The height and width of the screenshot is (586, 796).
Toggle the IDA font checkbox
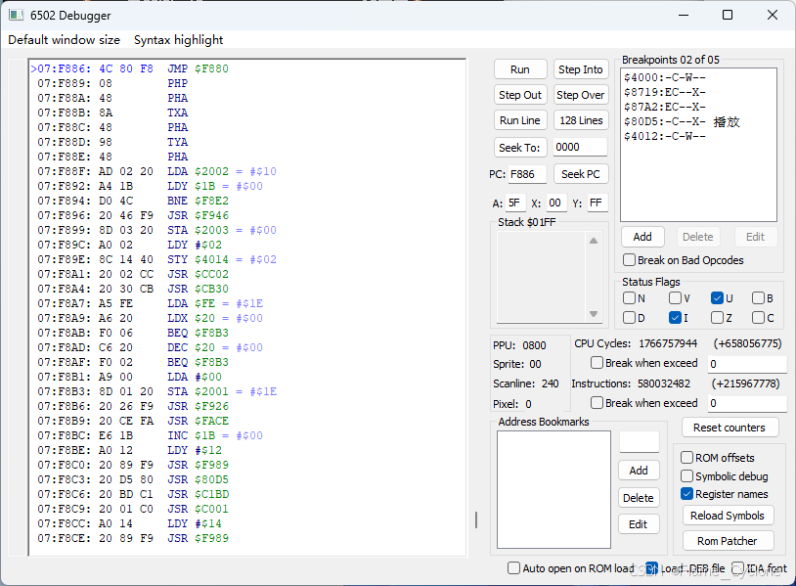pos(737,567)
